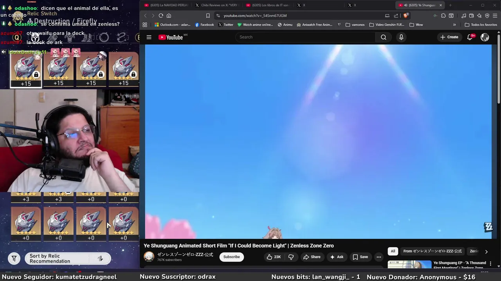Open the YouTube account avatar menu

coord(485,37)
